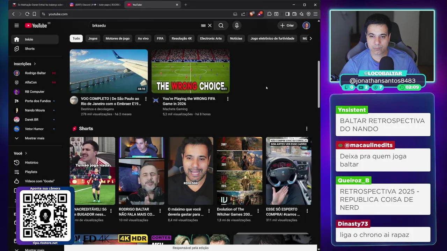Open the Darek BR subscription

click(x=35, y=120)
